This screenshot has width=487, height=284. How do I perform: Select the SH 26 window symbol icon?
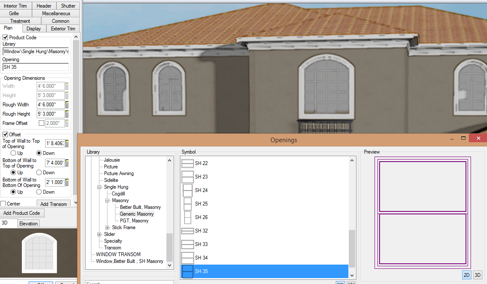click(x=187, y=217)
